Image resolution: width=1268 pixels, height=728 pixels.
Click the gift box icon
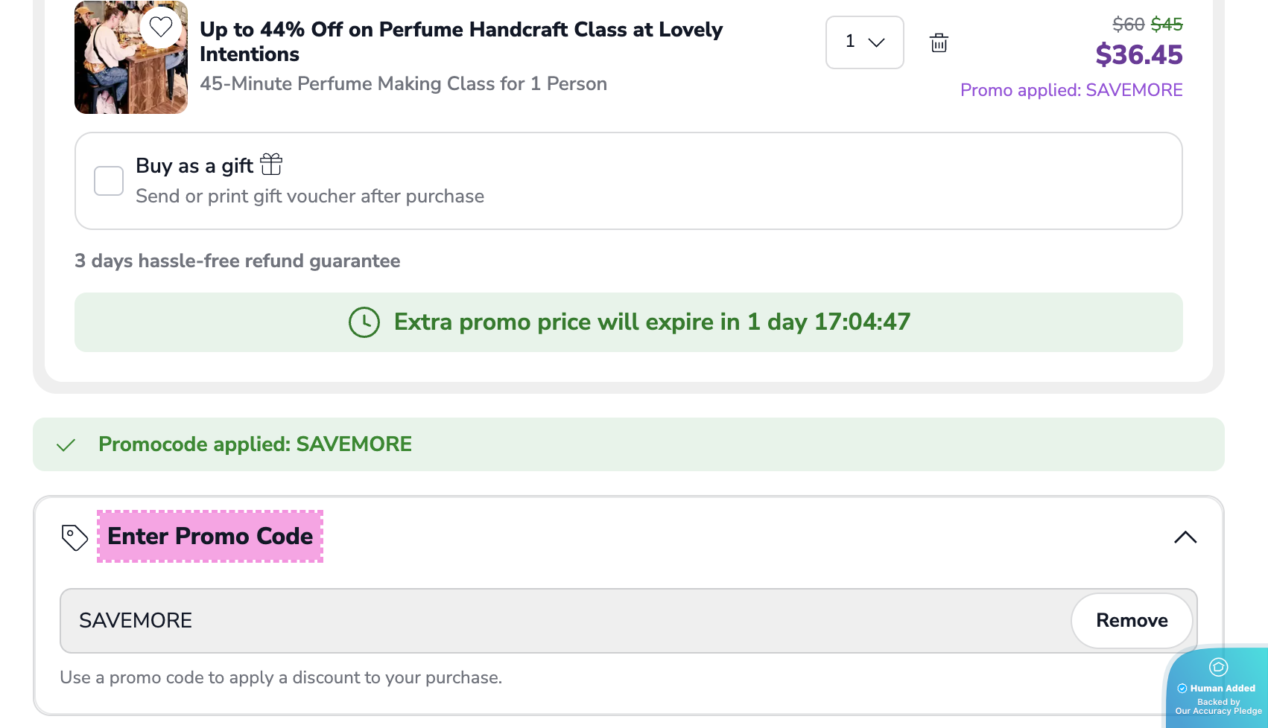tap(271, 164)
